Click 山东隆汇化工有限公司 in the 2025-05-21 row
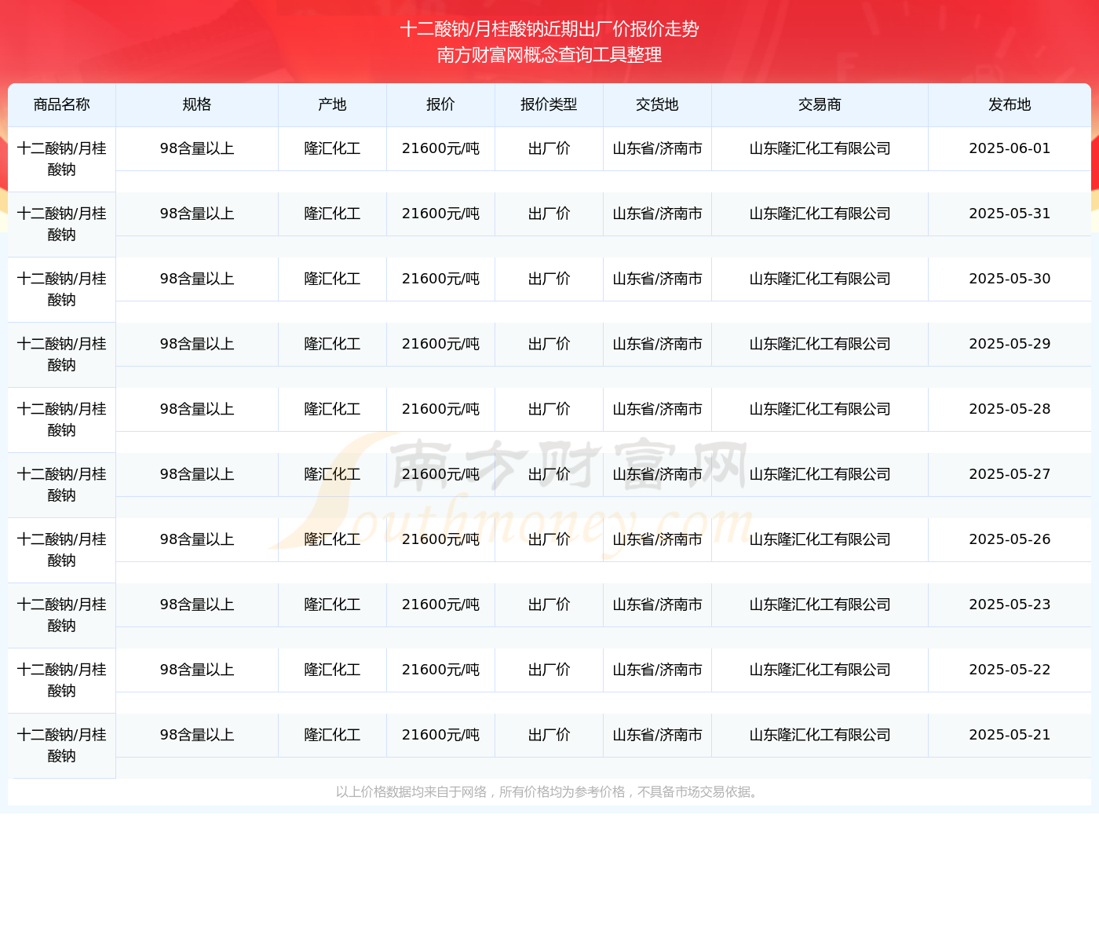 (820, 735)
